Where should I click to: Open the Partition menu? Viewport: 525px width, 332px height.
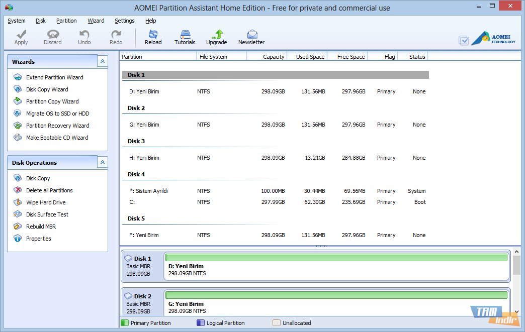(66, 21)
